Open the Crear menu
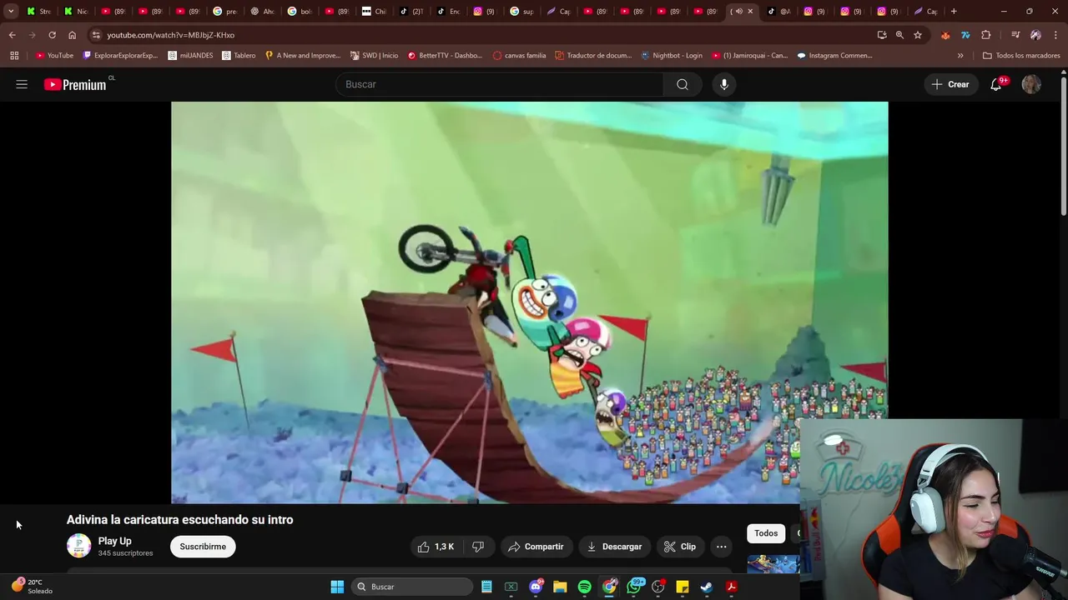This screenshot has width=1068, height=600. click(950, 84)
